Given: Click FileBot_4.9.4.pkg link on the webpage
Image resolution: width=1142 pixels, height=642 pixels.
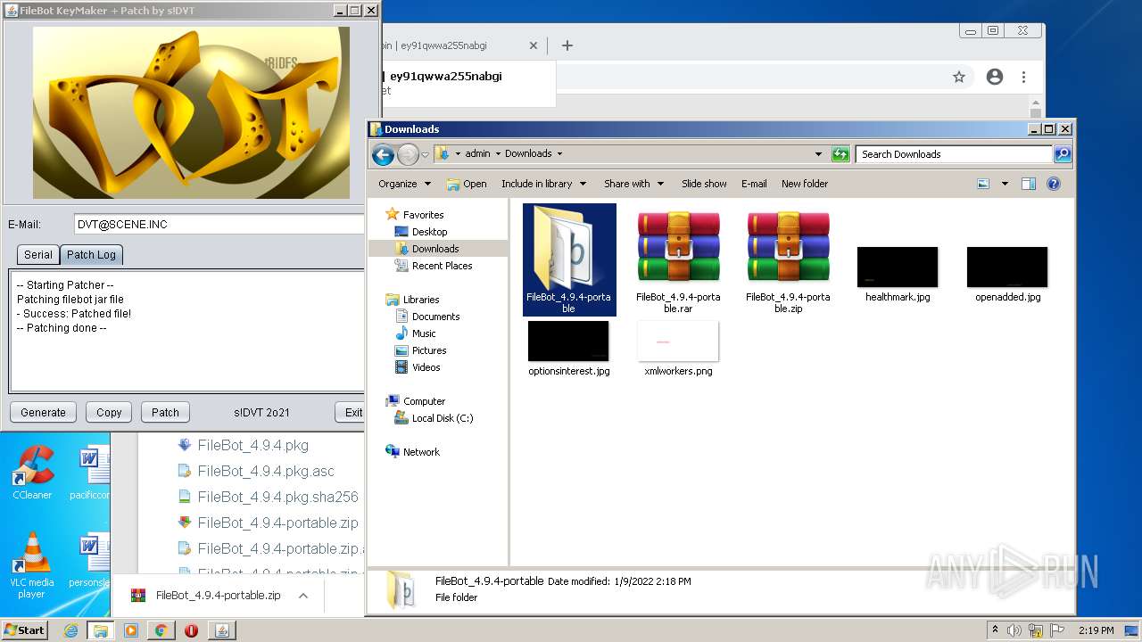Looking at the screenshot, I should 253,445.
